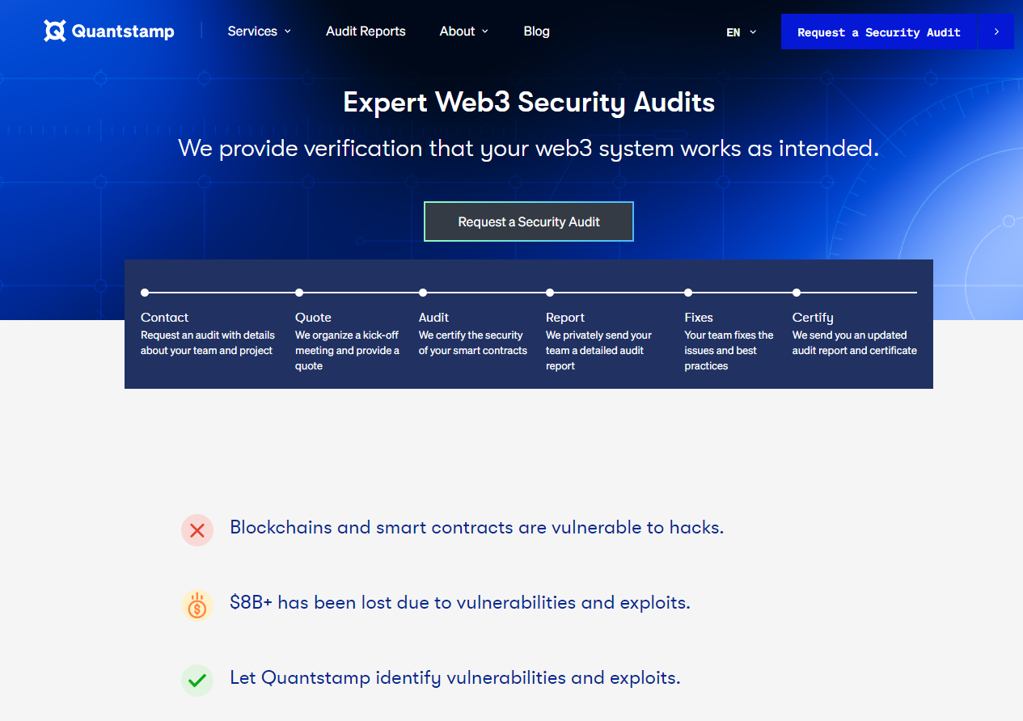Screen dimensions: 1023x721
Task: Click the blue Request a Security Audit header button
Action: point(879,32)
